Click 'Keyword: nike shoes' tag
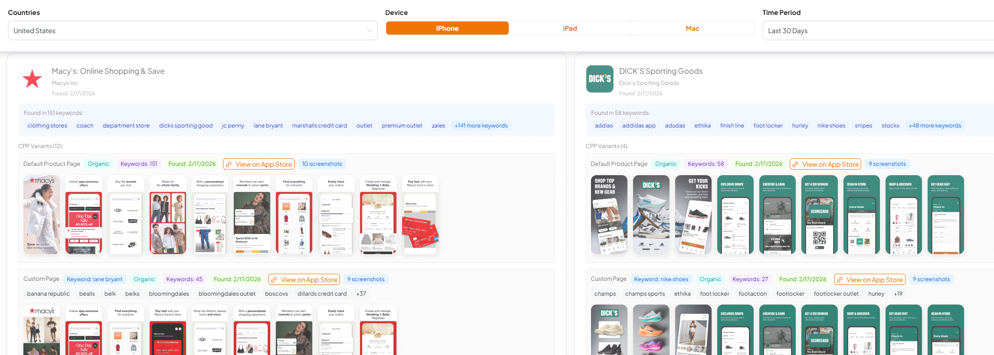 [661, 279]
